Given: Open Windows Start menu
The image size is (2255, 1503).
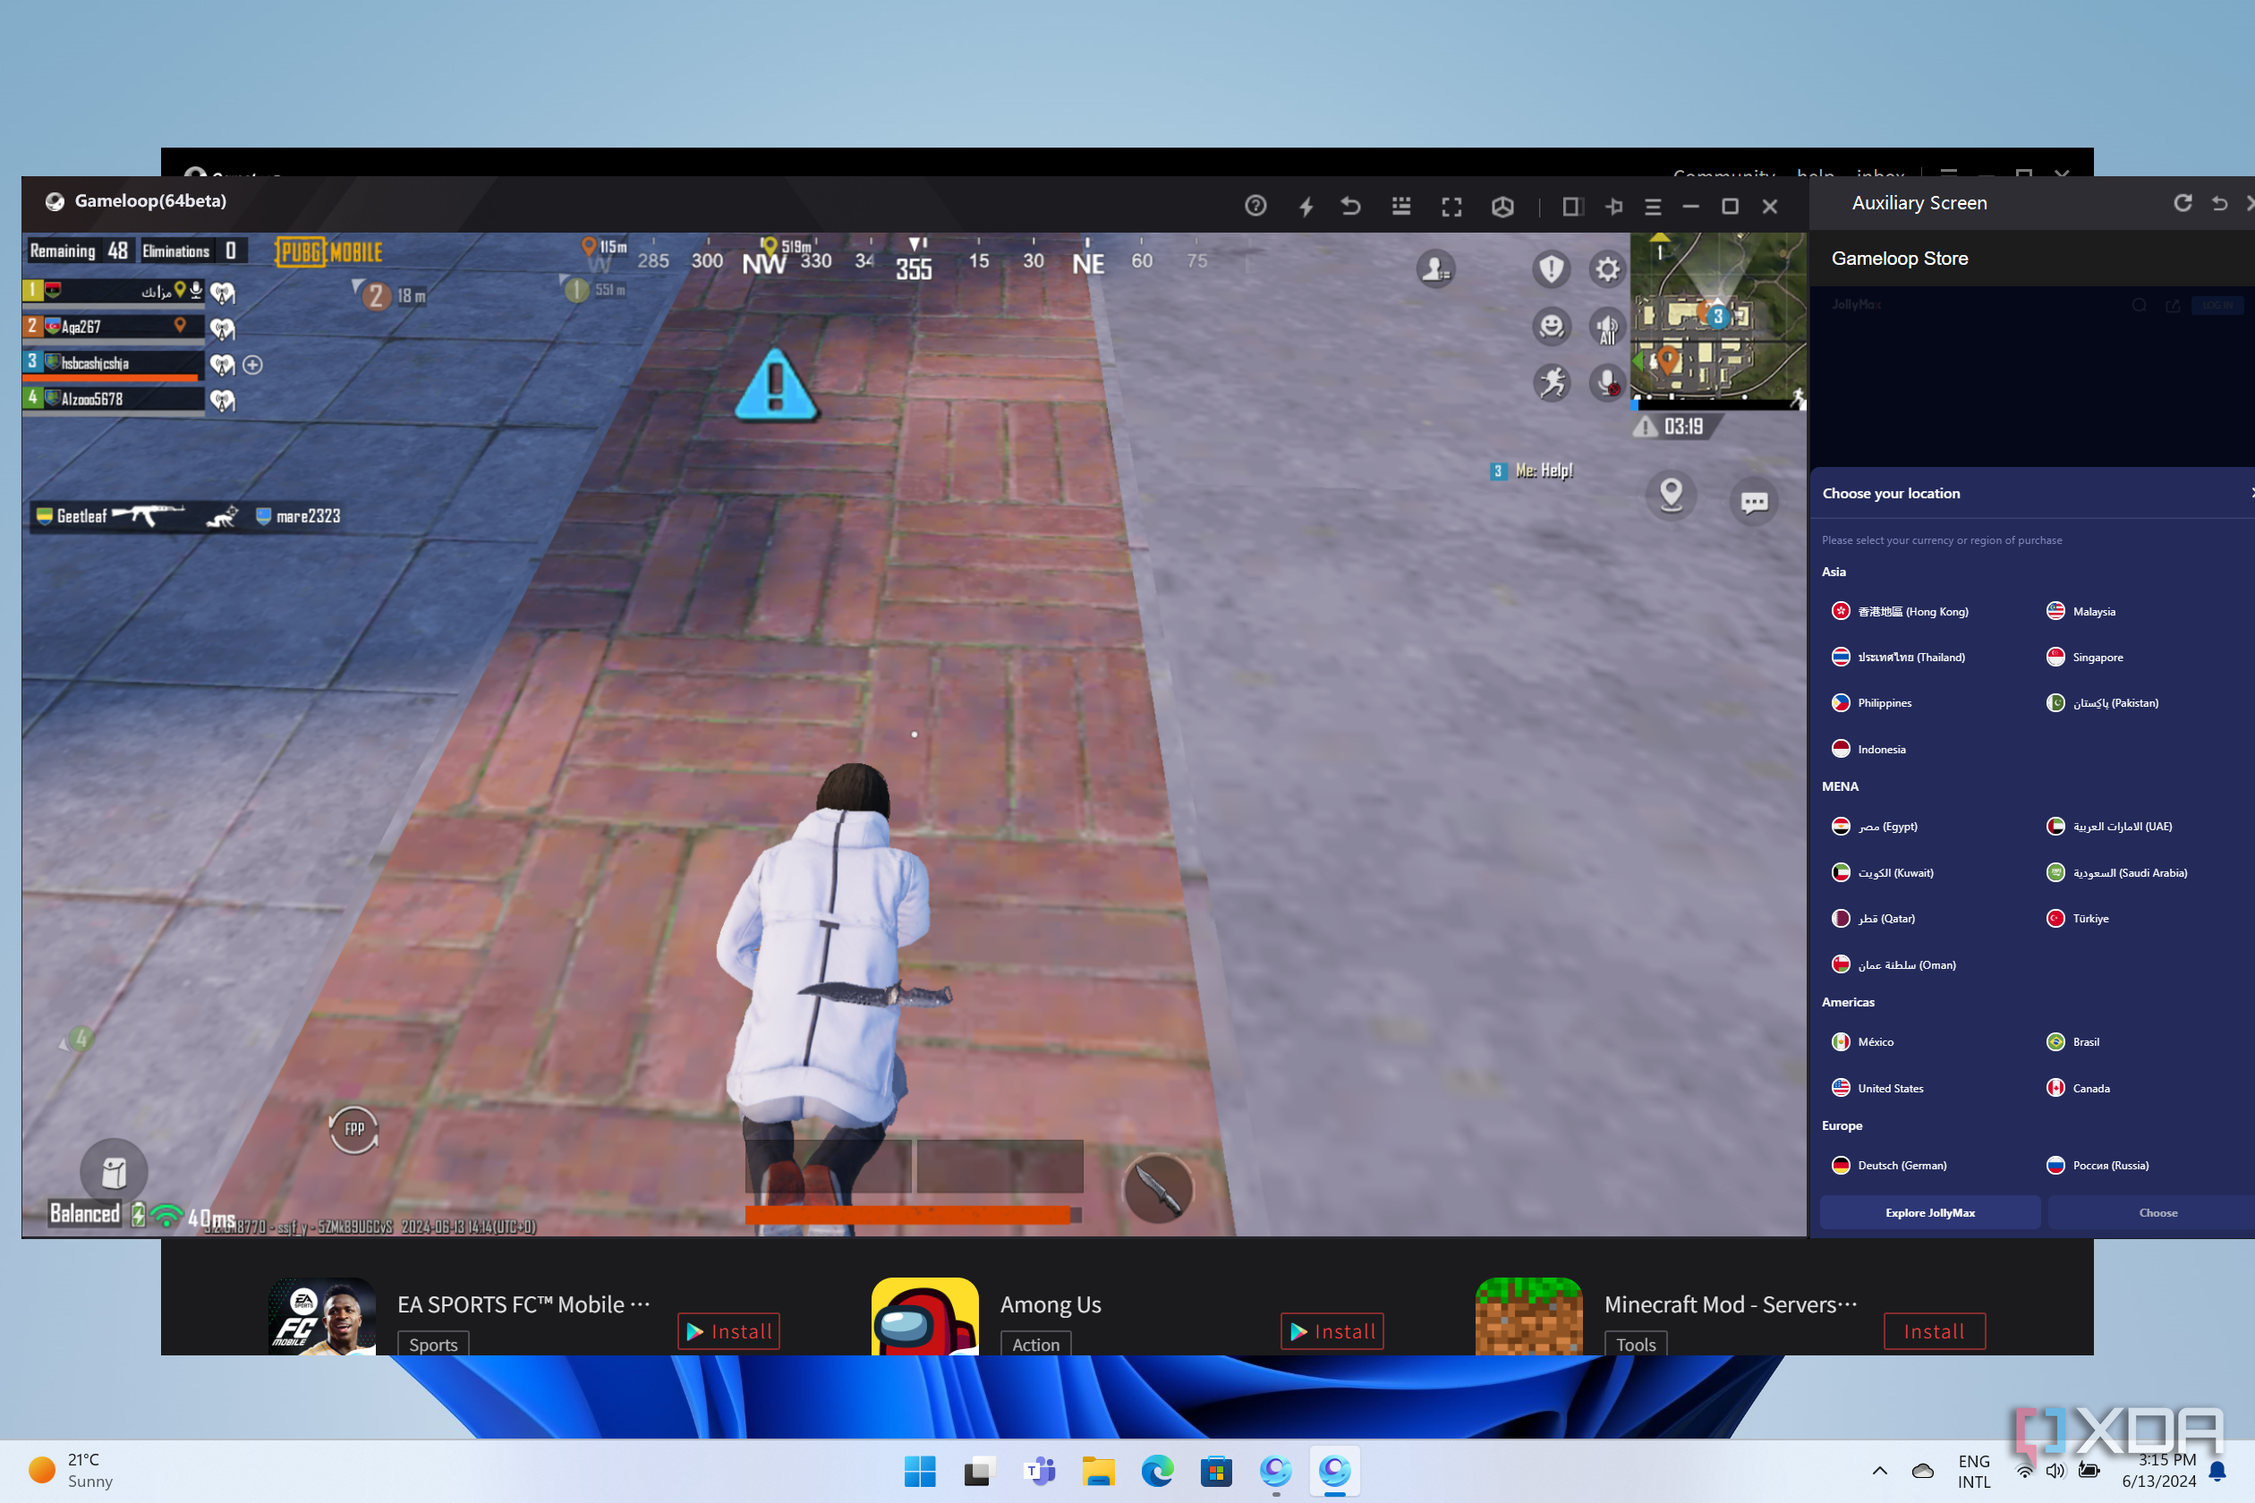Looking at the screenshot, I should click(x=920, y=1472).
